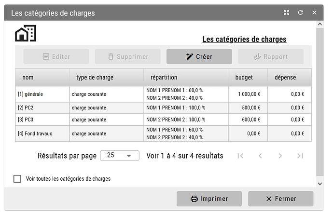The image size is (333, 214).
Task: Go to previous page of results
Action: coord(260,156)
